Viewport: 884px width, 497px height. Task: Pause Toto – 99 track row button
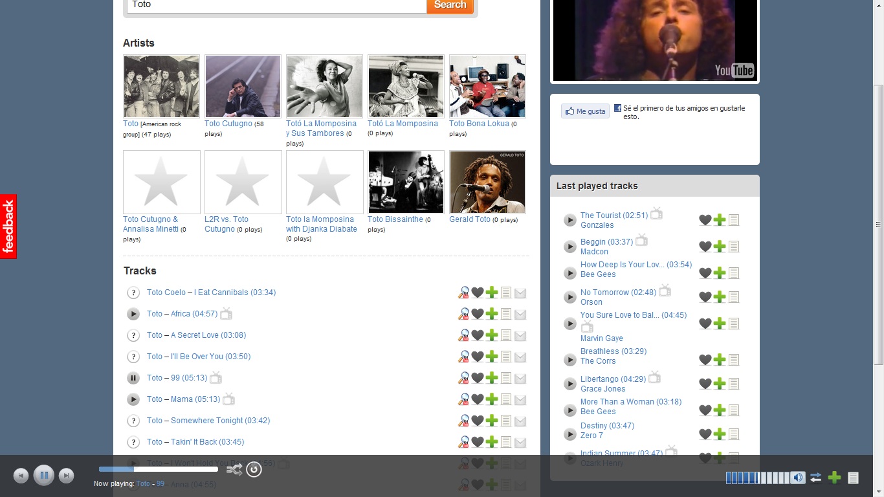[x=133, y=378]
